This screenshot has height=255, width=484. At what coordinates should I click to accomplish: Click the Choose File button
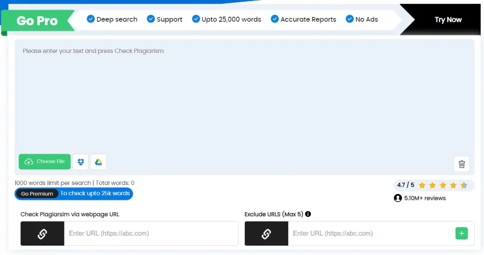pyautogui.click(x=44, y=162)
